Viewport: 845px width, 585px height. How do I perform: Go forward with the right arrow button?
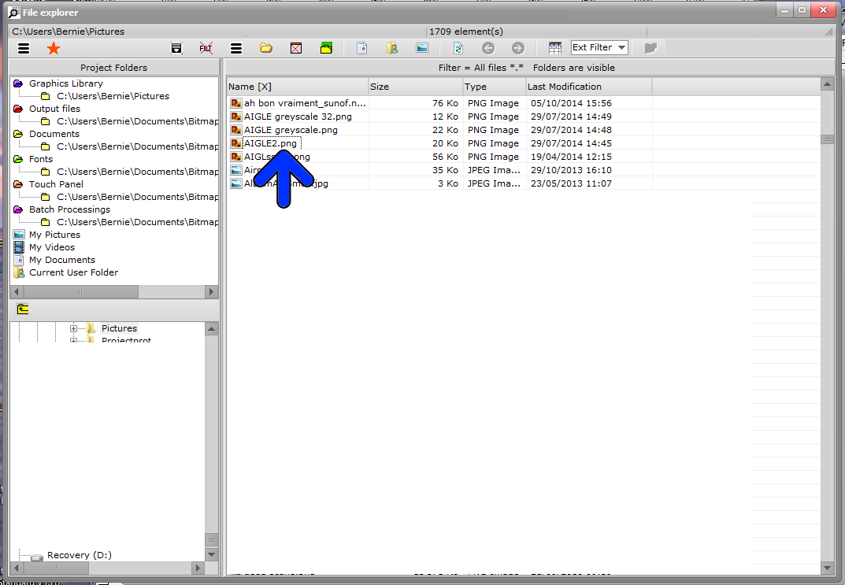click(518, 48)
